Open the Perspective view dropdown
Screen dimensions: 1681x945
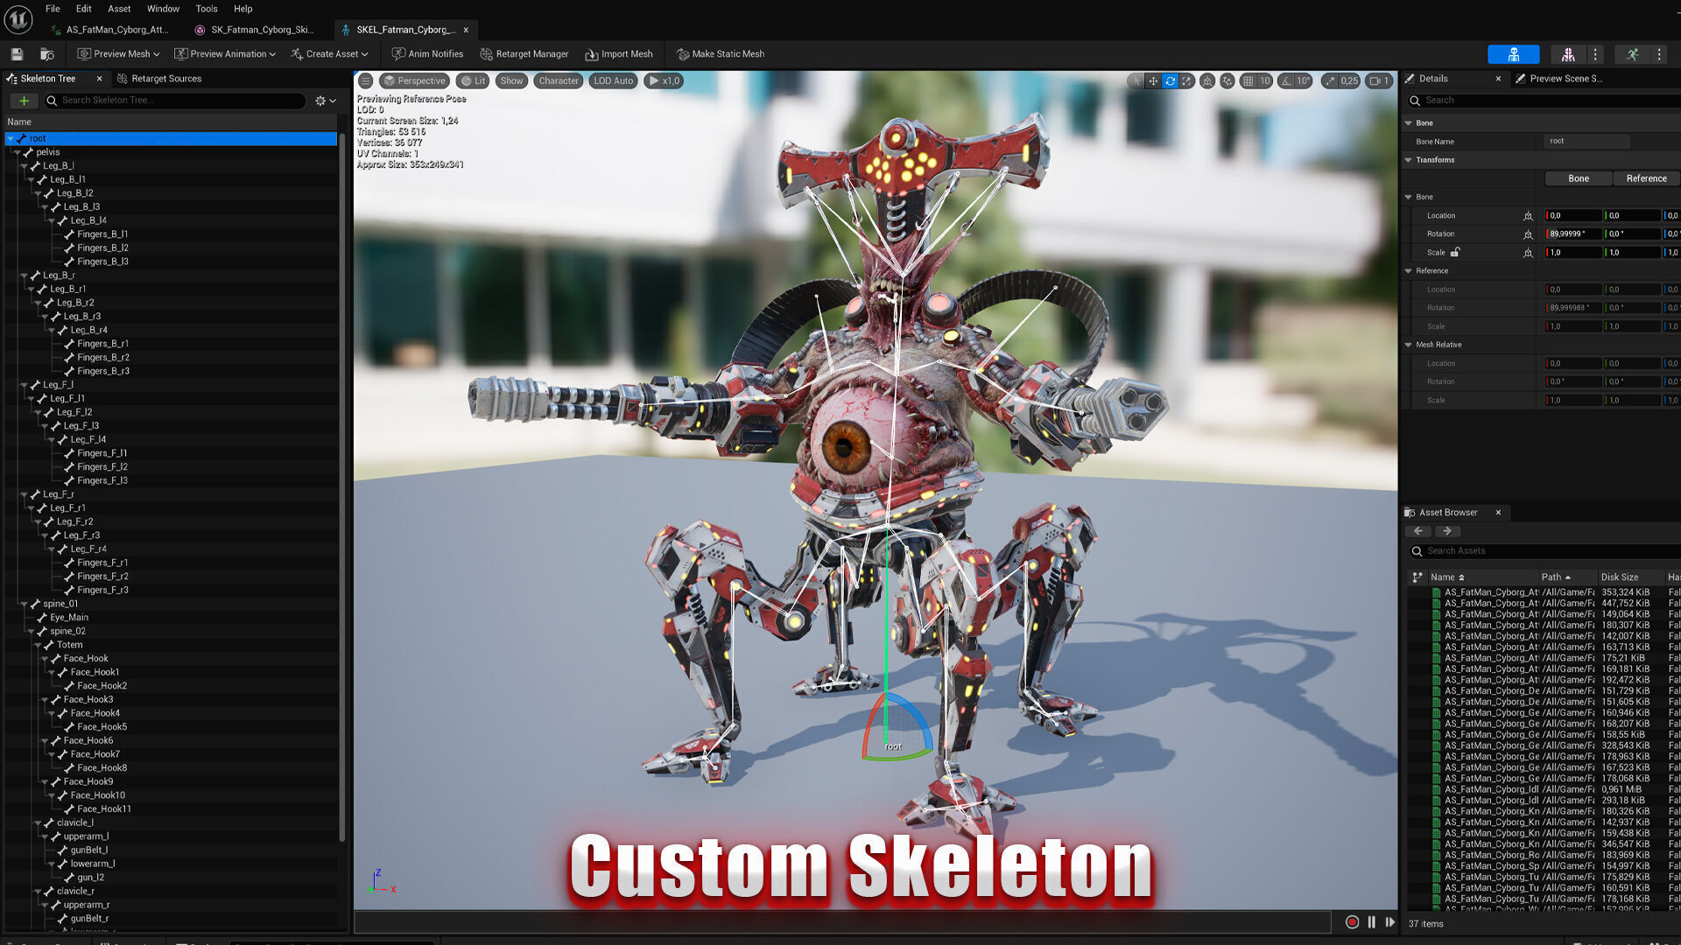click(413, 80)
